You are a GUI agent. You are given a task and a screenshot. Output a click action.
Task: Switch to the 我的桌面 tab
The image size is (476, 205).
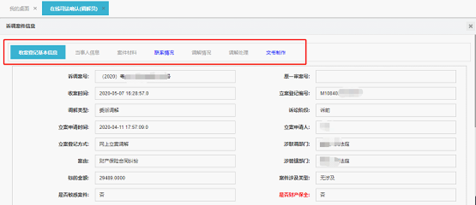[x=19, y=9]
